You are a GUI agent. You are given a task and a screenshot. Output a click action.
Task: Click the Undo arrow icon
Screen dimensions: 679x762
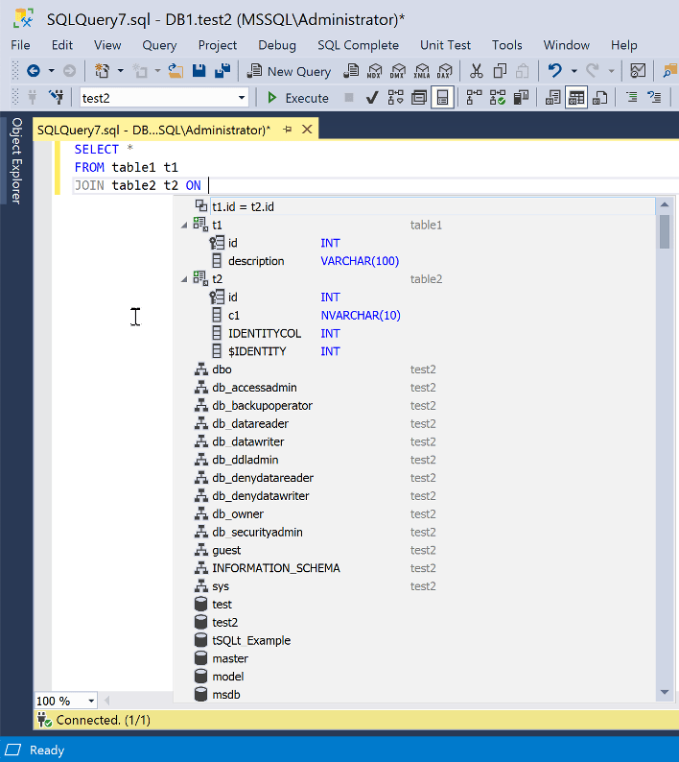click(x=554, y=71)
